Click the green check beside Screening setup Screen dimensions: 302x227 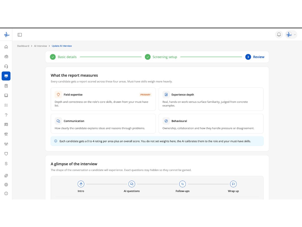click(148, 57)
